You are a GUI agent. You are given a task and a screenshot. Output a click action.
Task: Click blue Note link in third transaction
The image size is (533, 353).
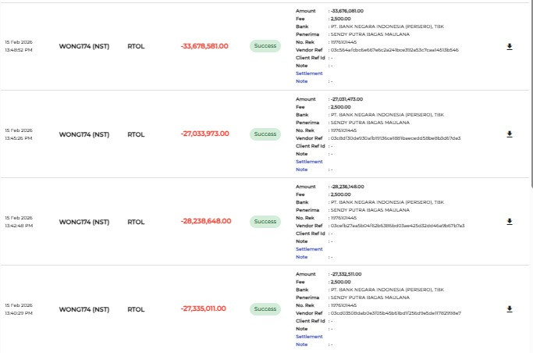point(301,257)
